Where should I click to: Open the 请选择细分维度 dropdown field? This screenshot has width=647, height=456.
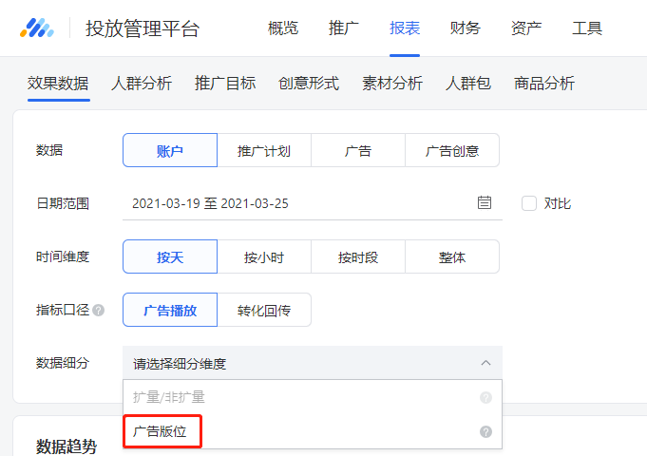(x=313, y=363)
